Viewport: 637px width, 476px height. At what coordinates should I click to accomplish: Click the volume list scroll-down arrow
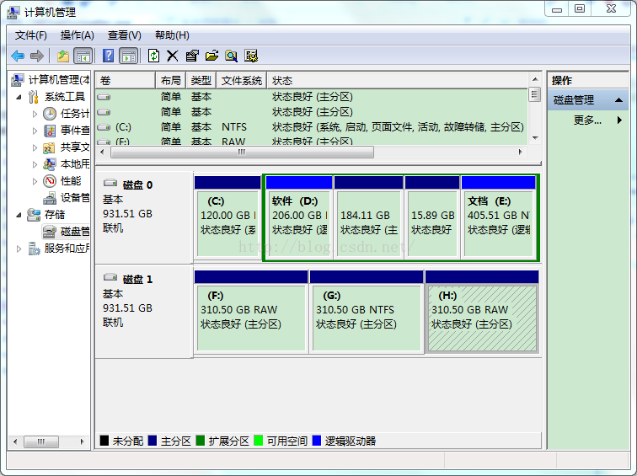[535, 138]
